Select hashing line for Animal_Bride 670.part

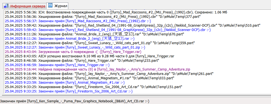coord(94,34)
